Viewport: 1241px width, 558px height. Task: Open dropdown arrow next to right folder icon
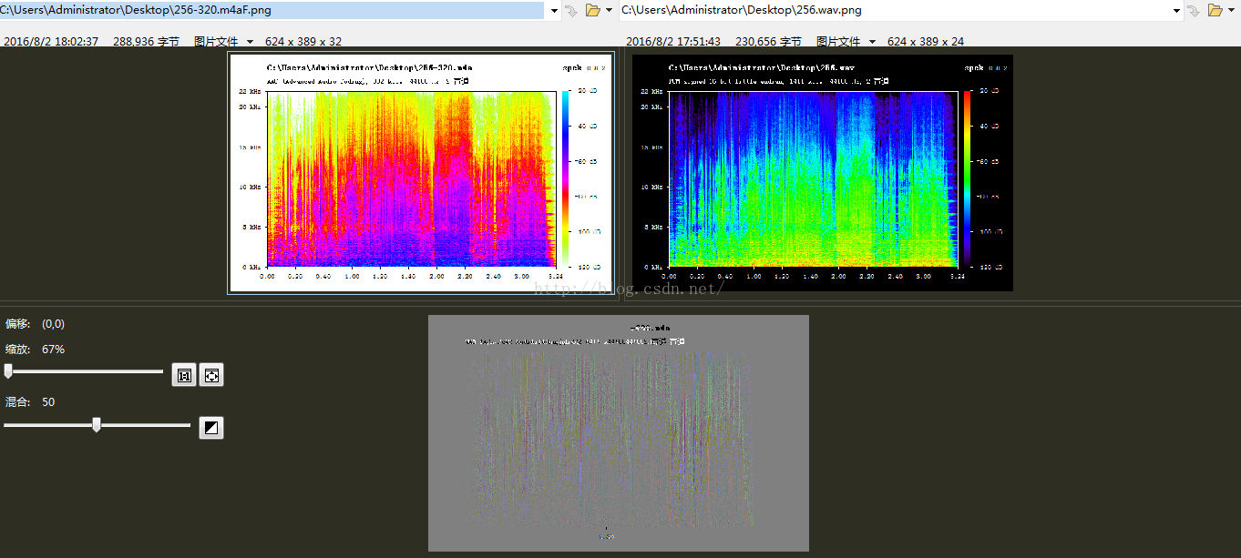(1232, 11)
